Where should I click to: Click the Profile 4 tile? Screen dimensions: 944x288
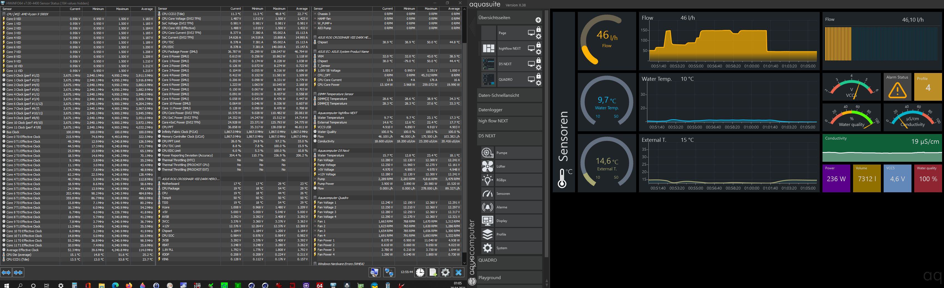pos(928,87)
